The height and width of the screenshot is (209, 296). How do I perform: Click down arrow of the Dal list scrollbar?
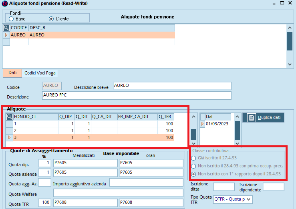point(237,143)
